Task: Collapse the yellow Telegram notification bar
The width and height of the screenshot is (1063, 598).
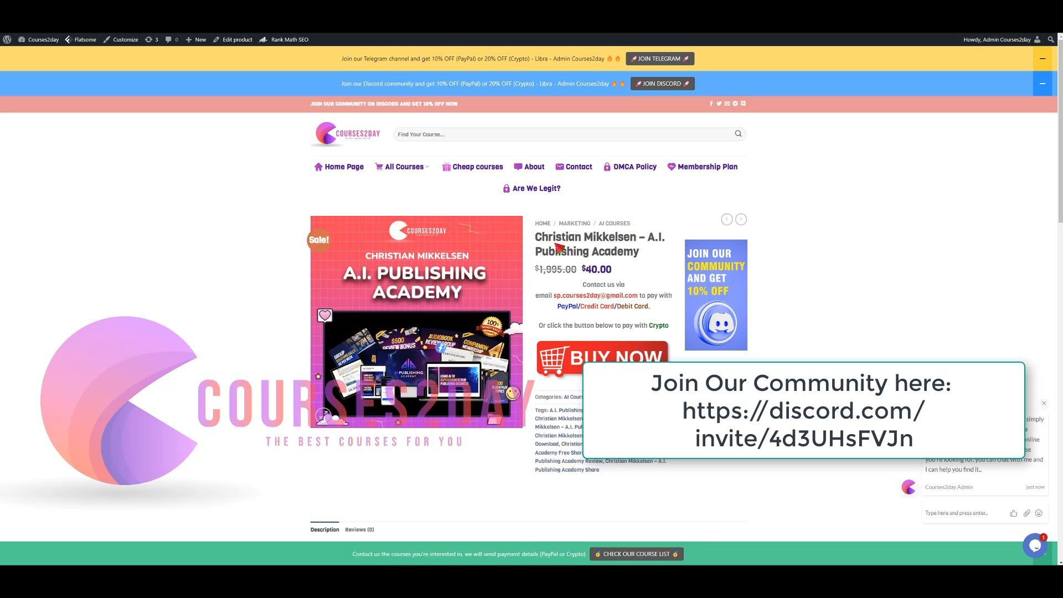Action: [x=1043, y=59]
